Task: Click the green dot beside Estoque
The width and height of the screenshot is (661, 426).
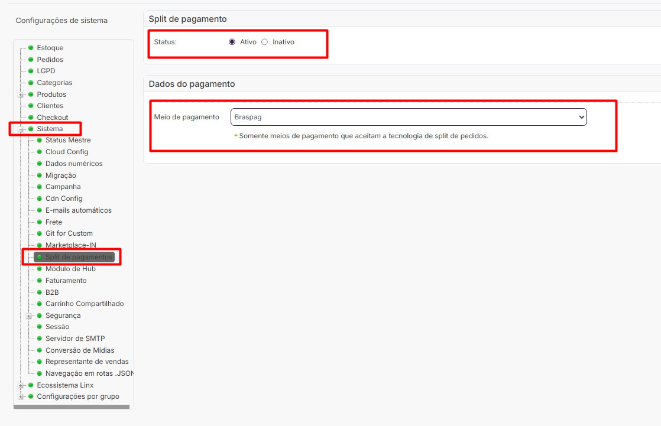Action: point(31,48)
